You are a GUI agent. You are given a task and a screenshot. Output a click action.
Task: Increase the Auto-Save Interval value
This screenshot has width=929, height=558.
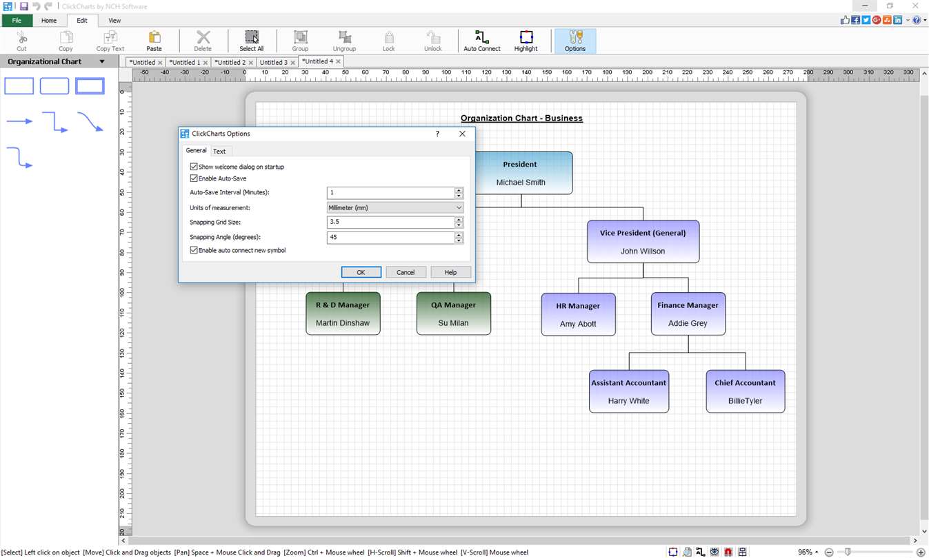(459, 190)
